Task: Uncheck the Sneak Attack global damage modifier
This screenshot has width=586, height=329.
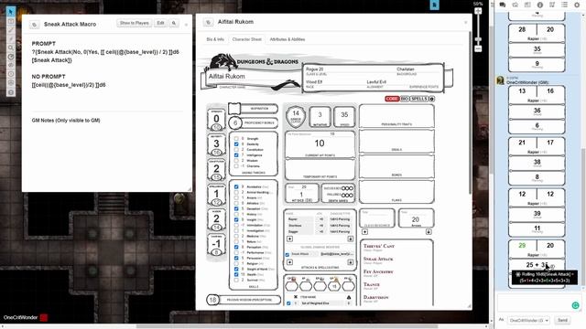Action: click(288, 254)
